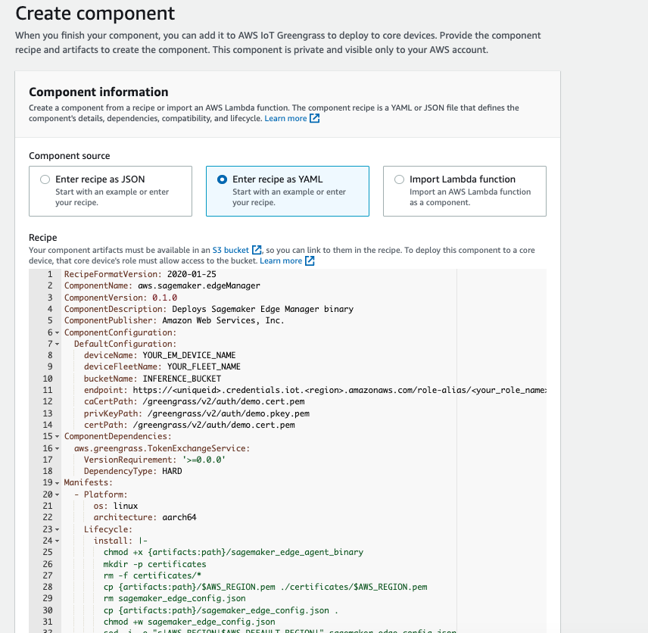This screenshot has height=633, width=648.
Task: Click caCertPath value demo.cert.pem on line 12
Action: 223,401
